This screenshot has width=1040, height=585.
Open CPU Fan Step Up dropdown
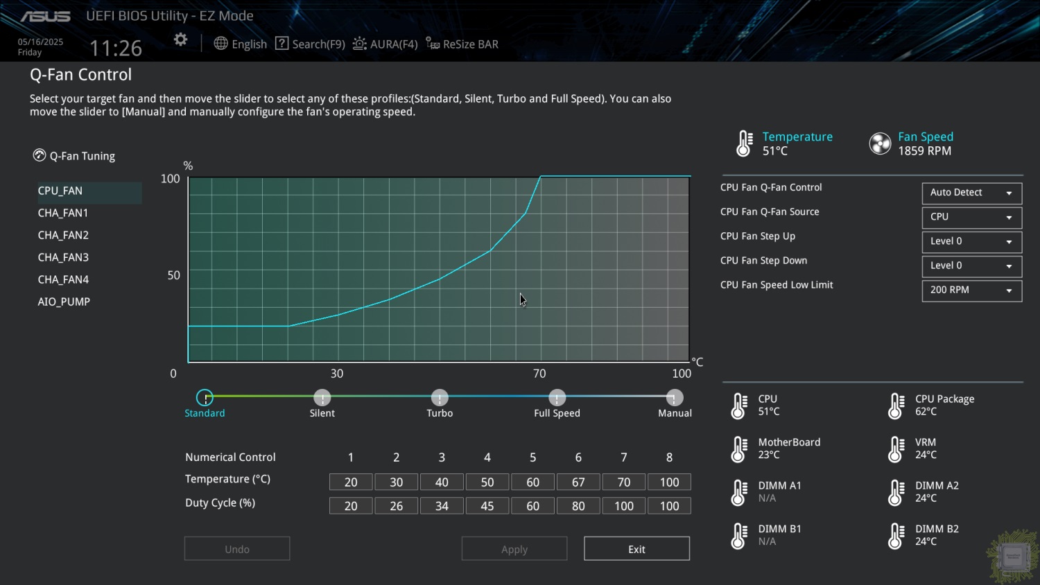[971, 241]
